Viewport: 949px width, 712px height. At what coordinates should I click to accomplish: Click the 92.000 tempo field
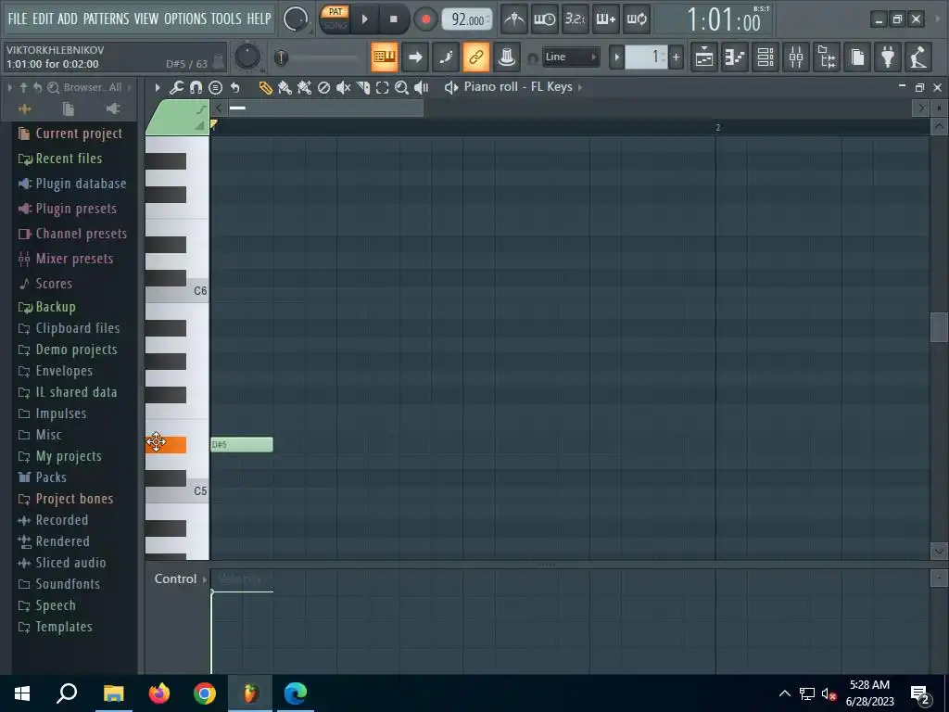467,19
